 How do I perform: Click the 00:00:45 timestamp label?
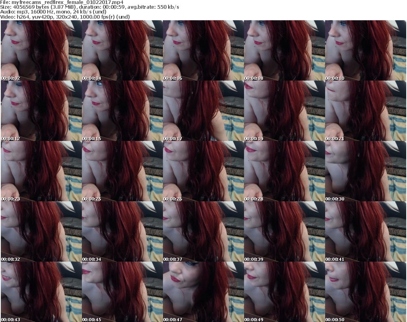coord(91,320)
